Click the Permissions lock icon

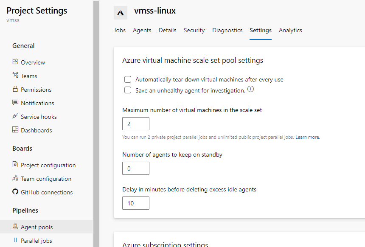point(15,89)
